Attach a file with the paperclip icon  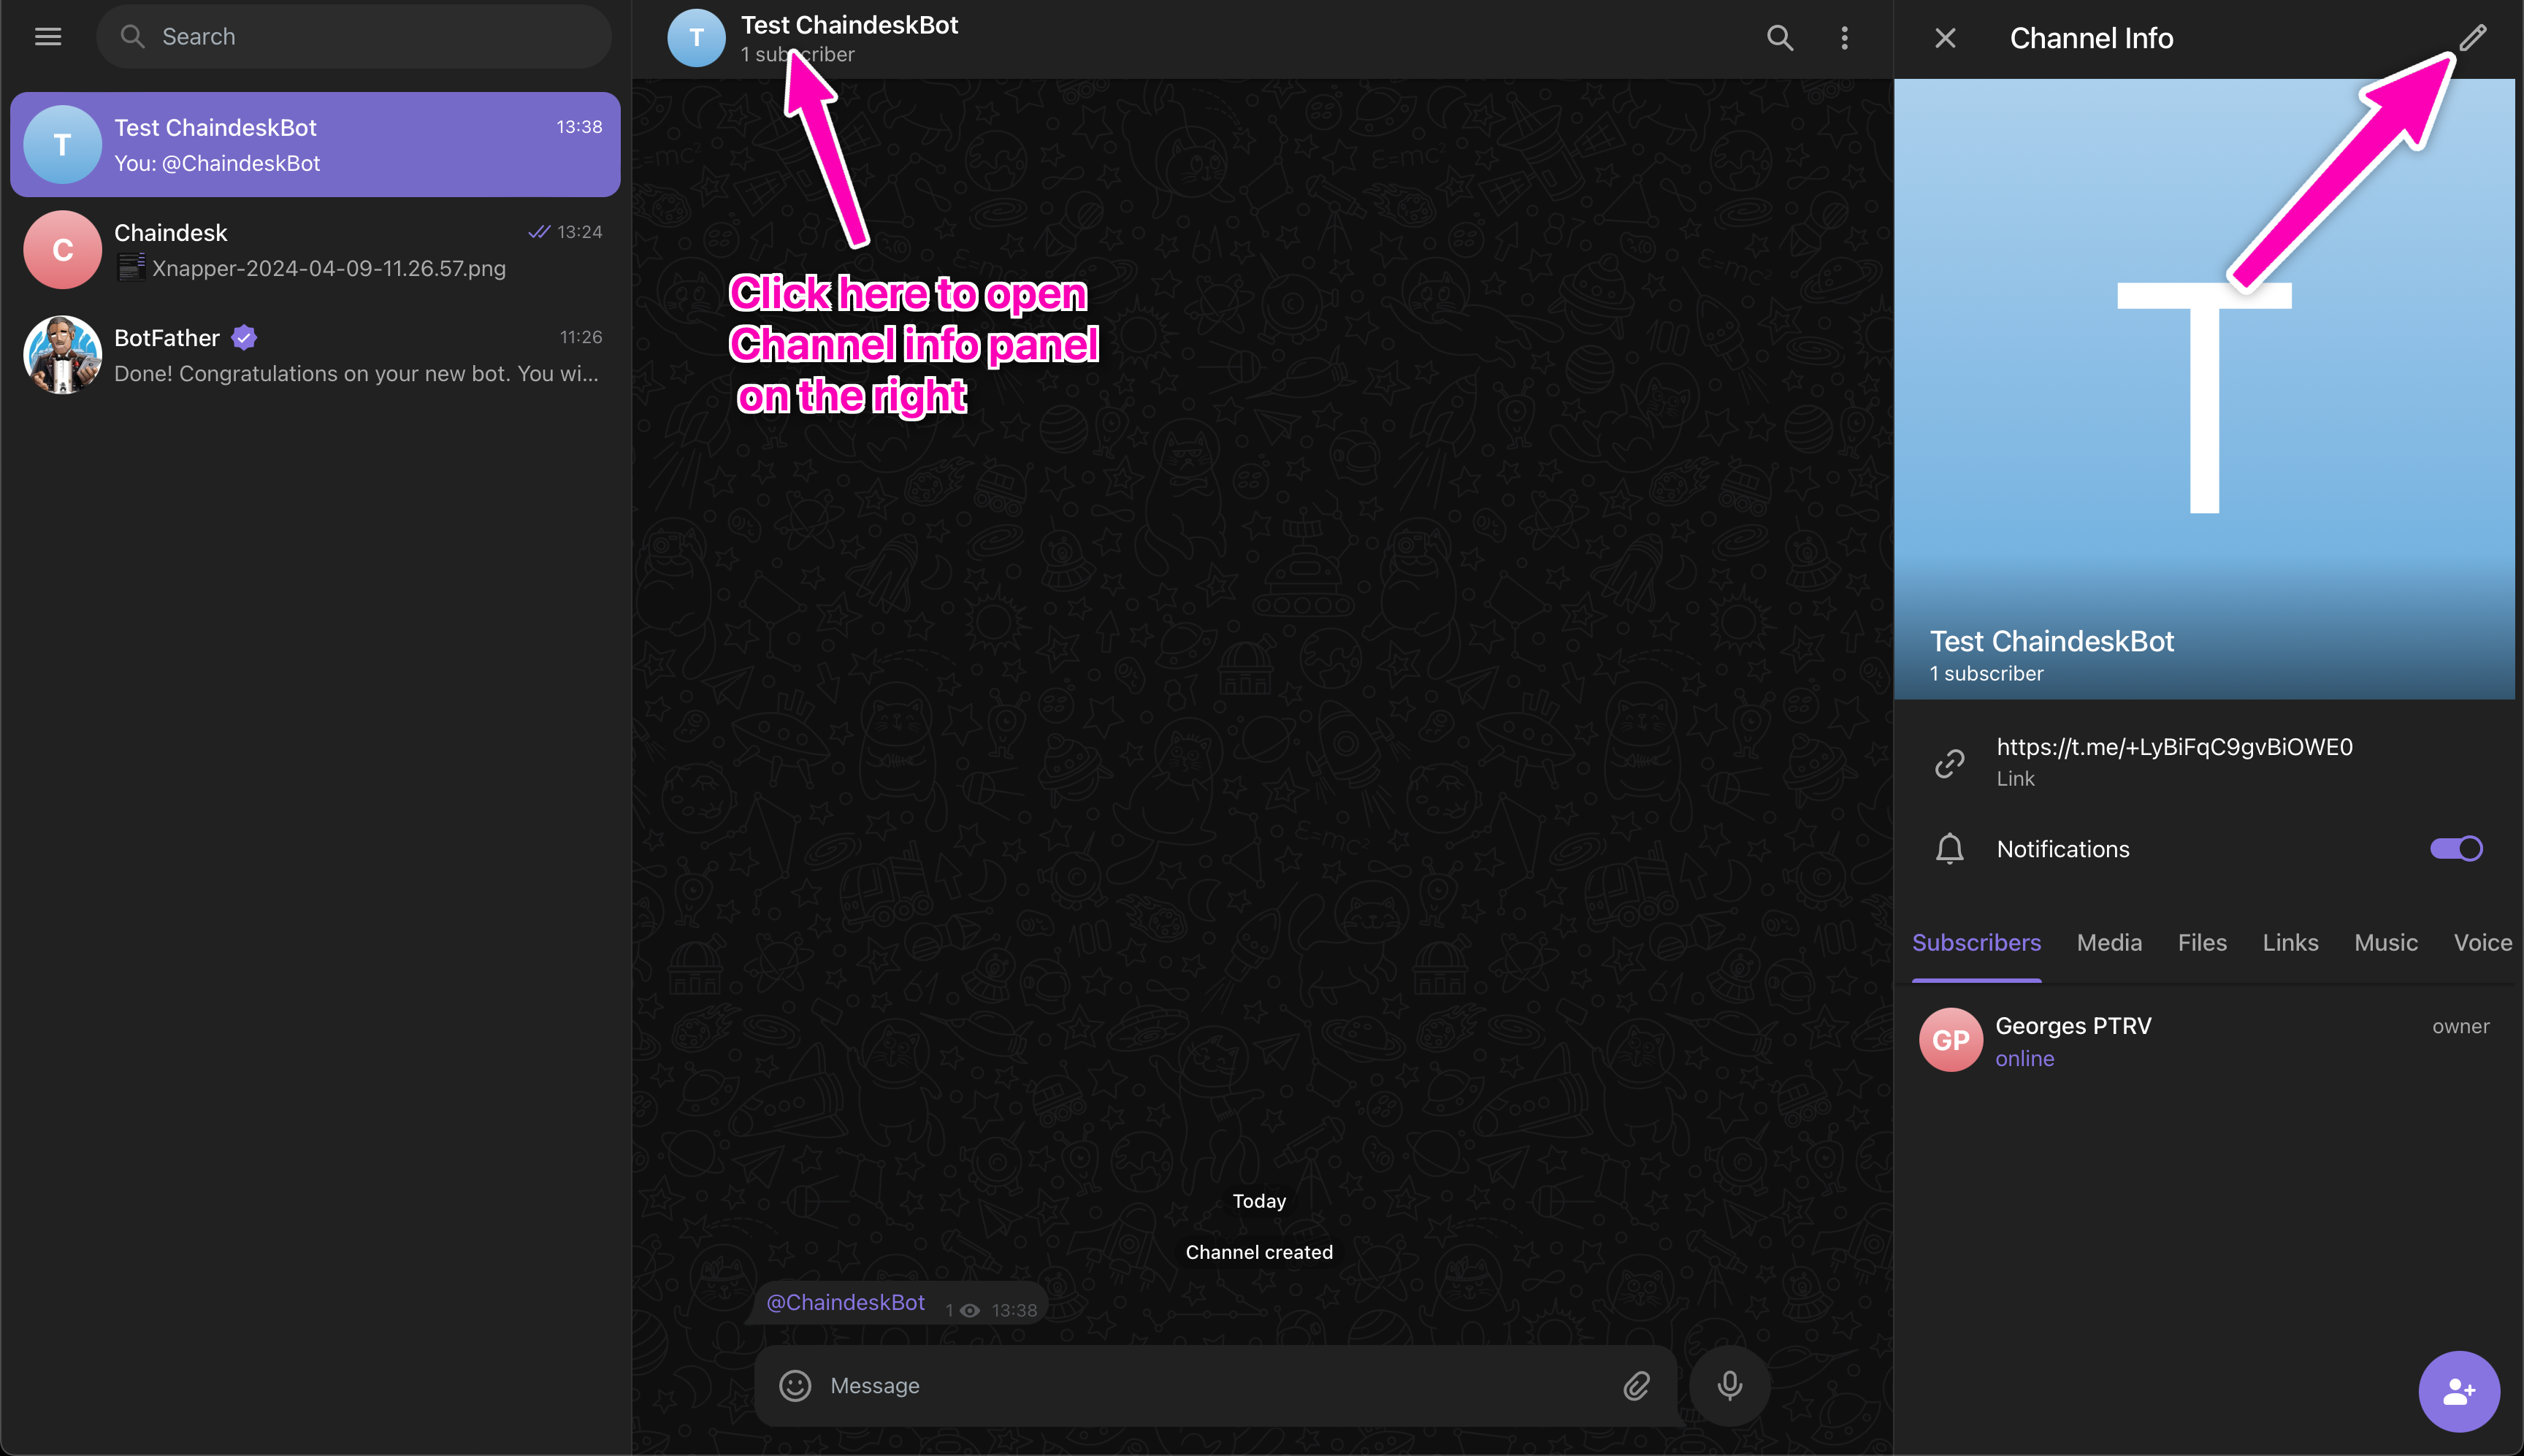(1637, 1385)
